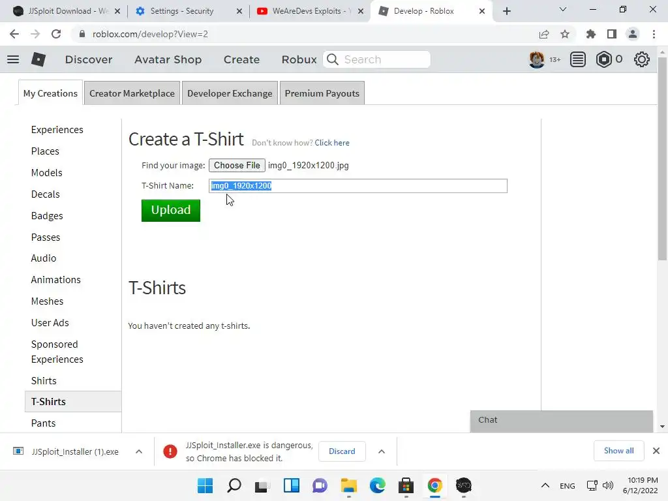Open Avatar Shop in navbar
The height and width of the screenshot is (501, 668).
point(168,59)
